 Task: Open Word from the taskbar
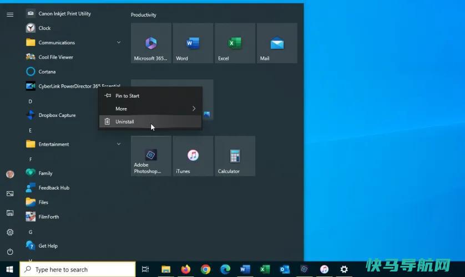[245, 269]
